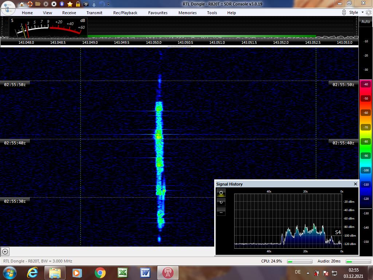Click the S-meter gauge
373x280 pixels.
[48, 27]
